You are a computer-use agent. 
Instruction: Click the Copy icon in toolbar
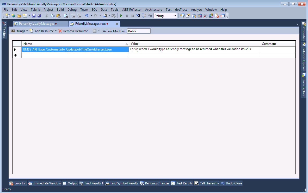[52, 16]
